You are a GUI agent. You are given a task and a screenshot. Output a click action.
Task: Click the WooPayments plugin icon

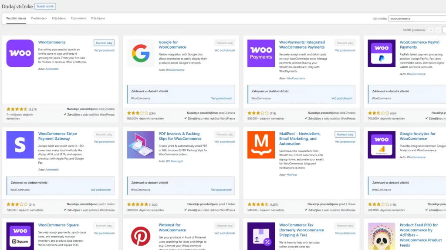click(261, 54)
